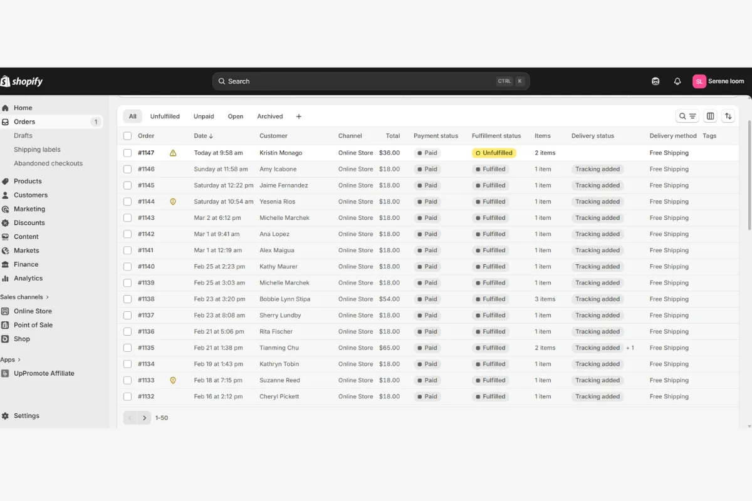This screenshot has width=752, height=501.
Task: Add a new view with plus icon
Action: click(299, 116)
